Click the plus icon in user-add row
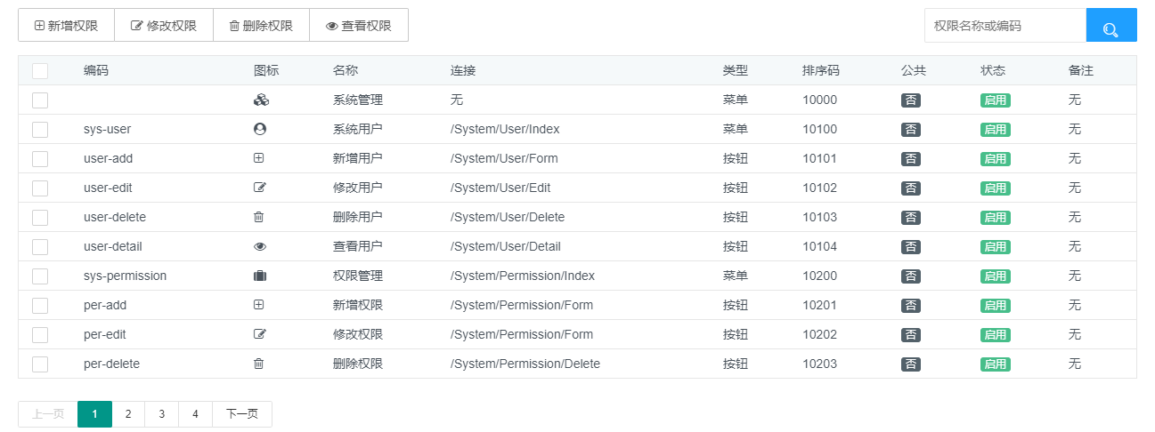 click(259, 159)
